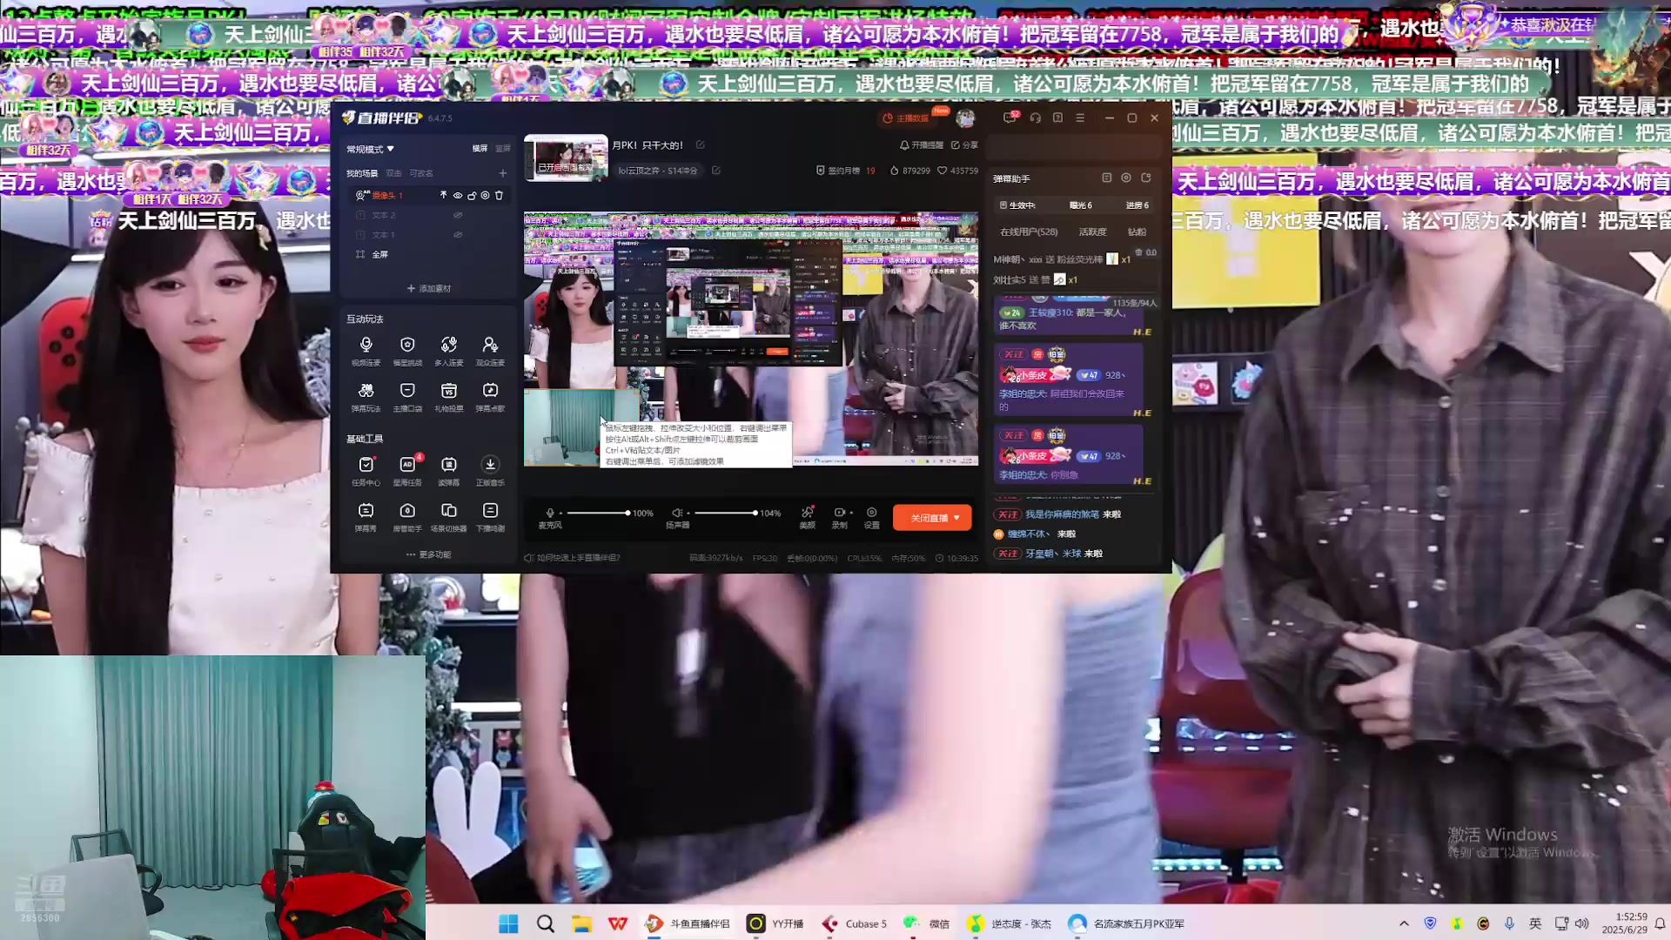The image size is (1671, 940).
Task: Open YY开播 in taskbar
Action: (776, 923)
